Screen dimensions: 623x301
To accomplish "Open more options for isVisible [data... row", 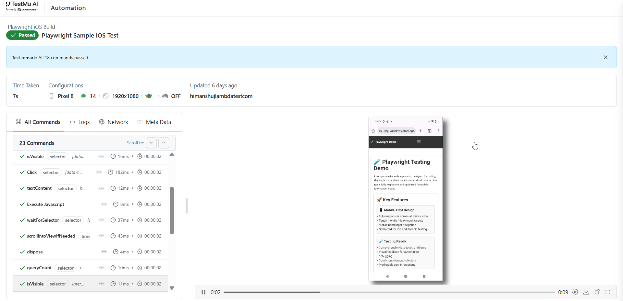I will pyautogui.click(x=101, y=156).
